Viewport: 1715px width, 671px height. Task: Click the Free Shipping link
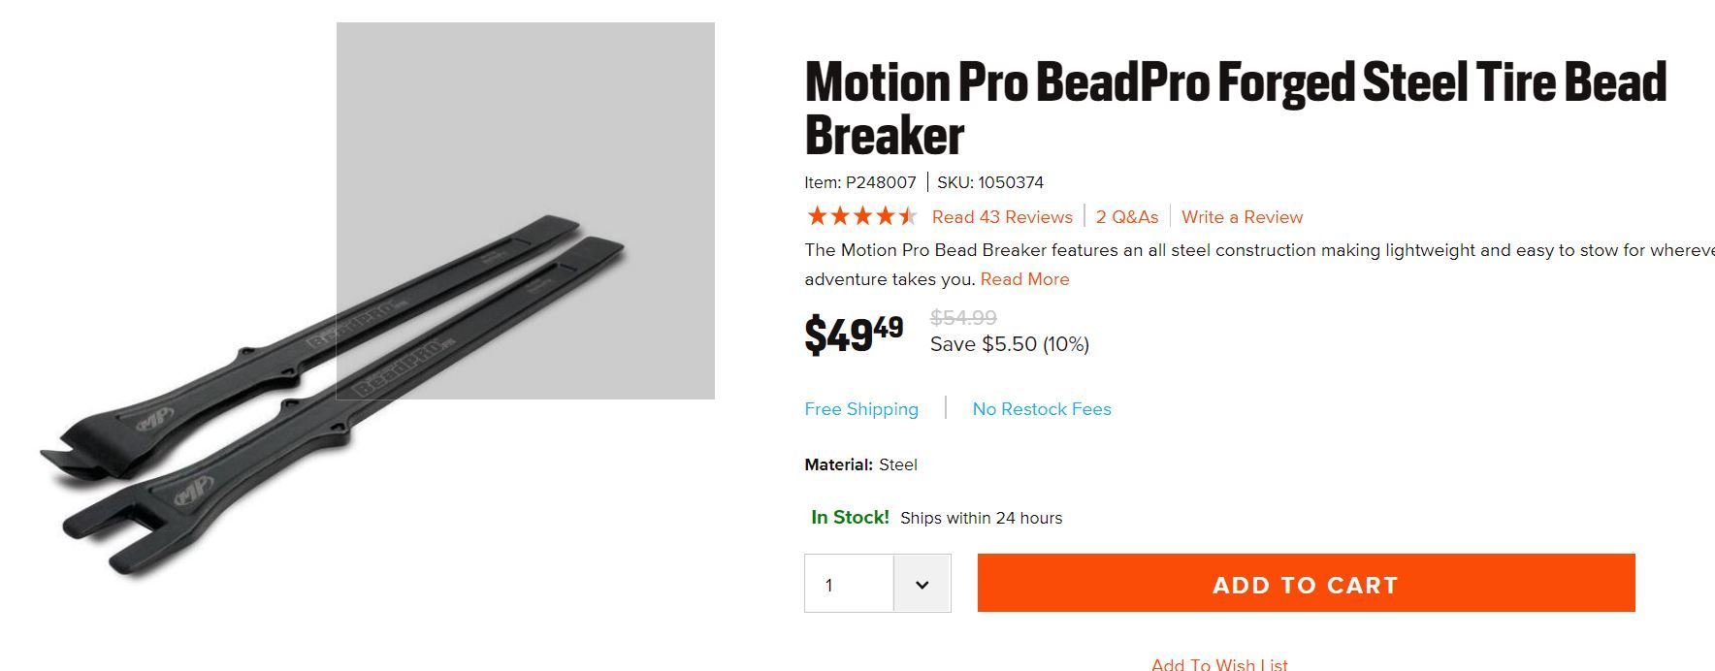861,409
